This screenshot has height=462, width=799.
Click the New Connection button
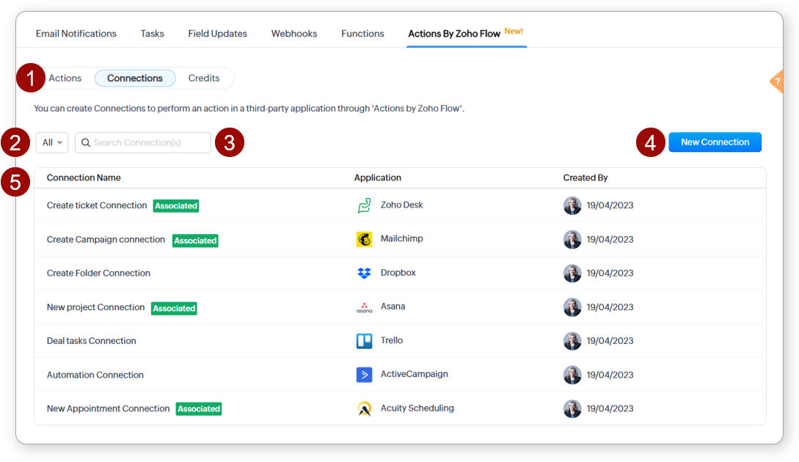tap(715, 142)
